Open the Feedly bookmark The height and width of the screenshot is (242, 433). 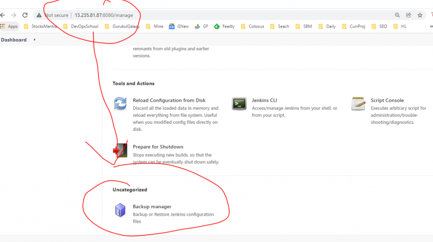coord(225,26)
